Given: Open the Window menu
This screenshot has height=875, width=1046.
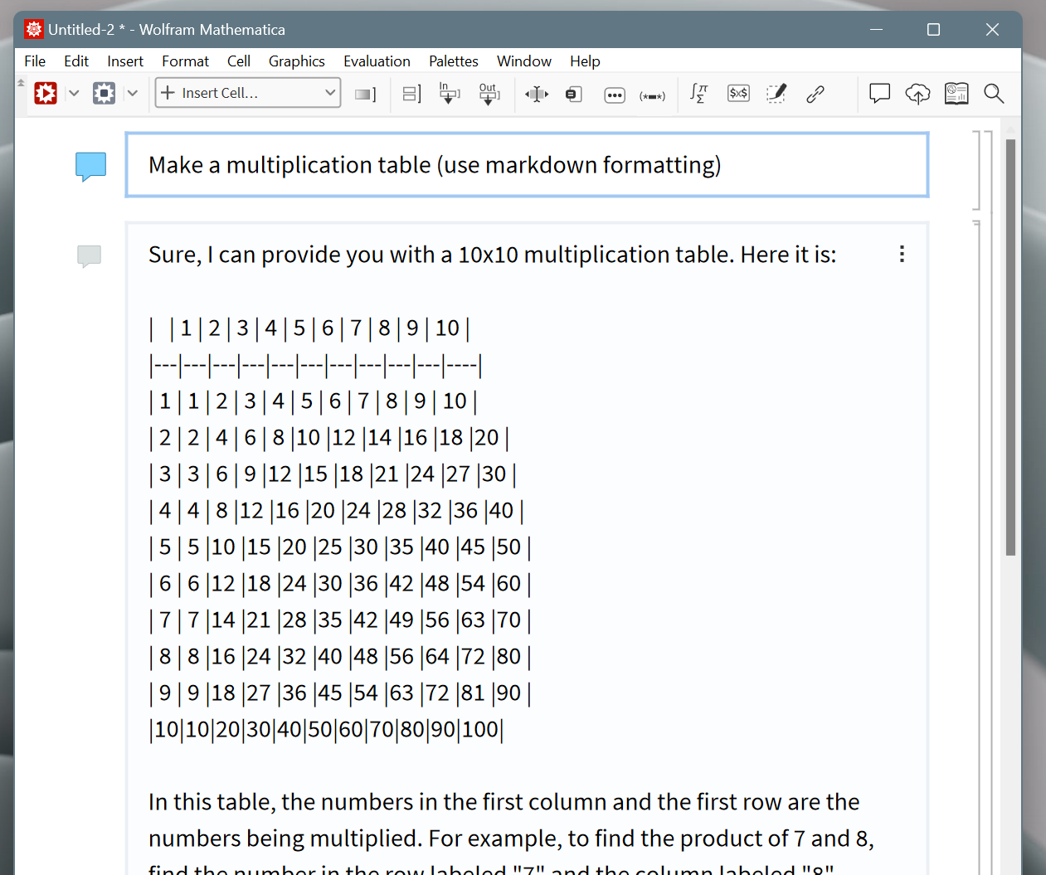Looking at the screenshot, I should 524,61.
